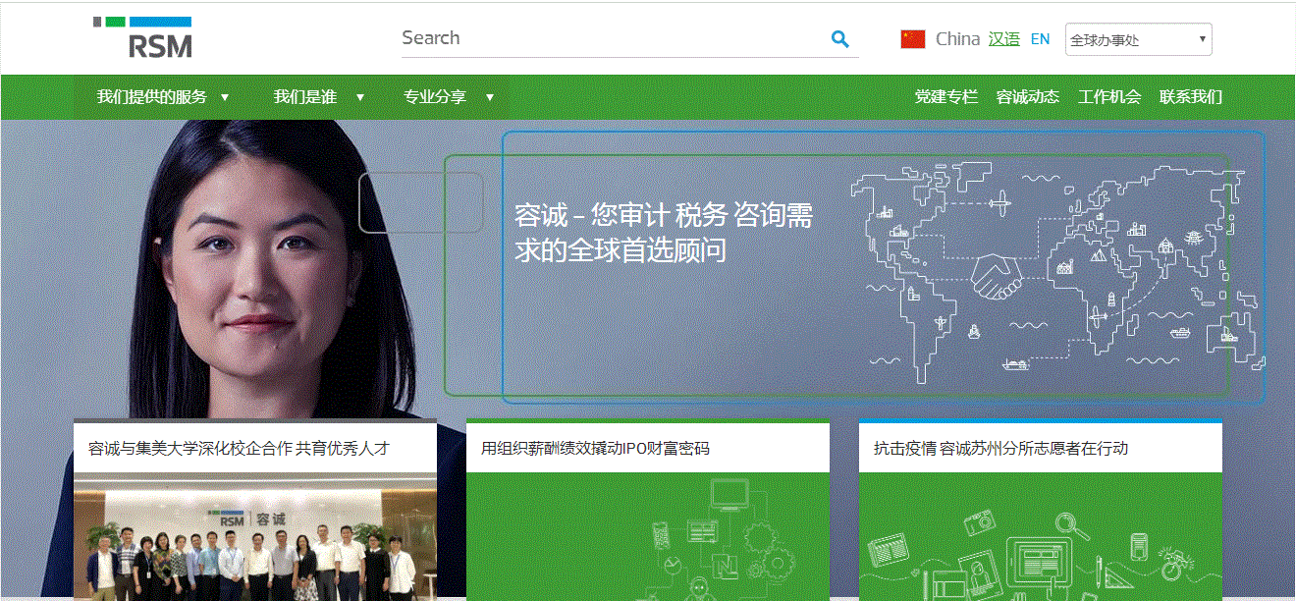Click the handshake icon on world map
1296x601 pixels.
[x=997, y=276]
